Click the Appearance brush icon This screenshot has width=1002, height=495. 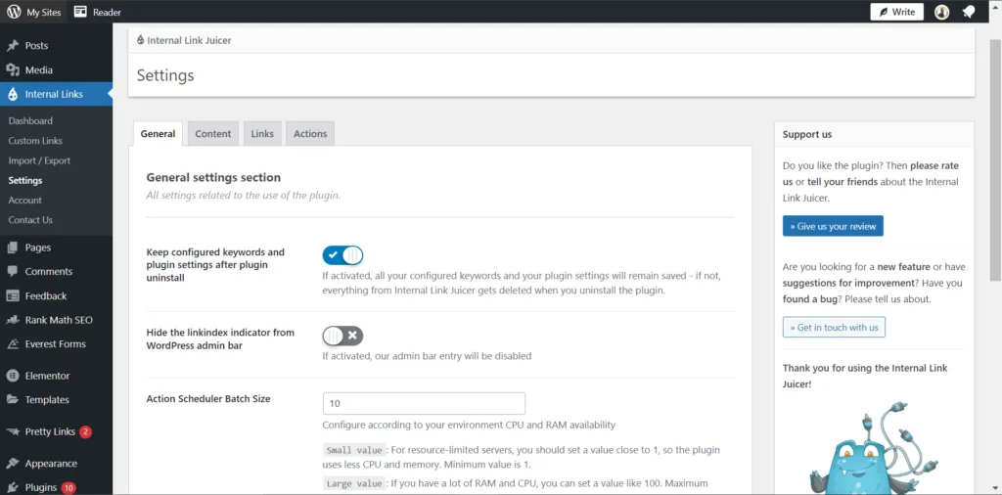pos(13,464)
